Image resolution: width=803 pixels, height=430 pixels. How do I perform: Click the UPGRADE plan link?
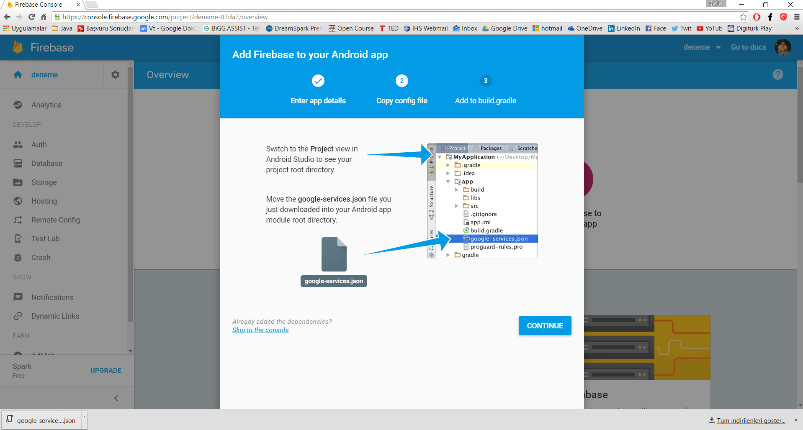(x=106, y=371)
